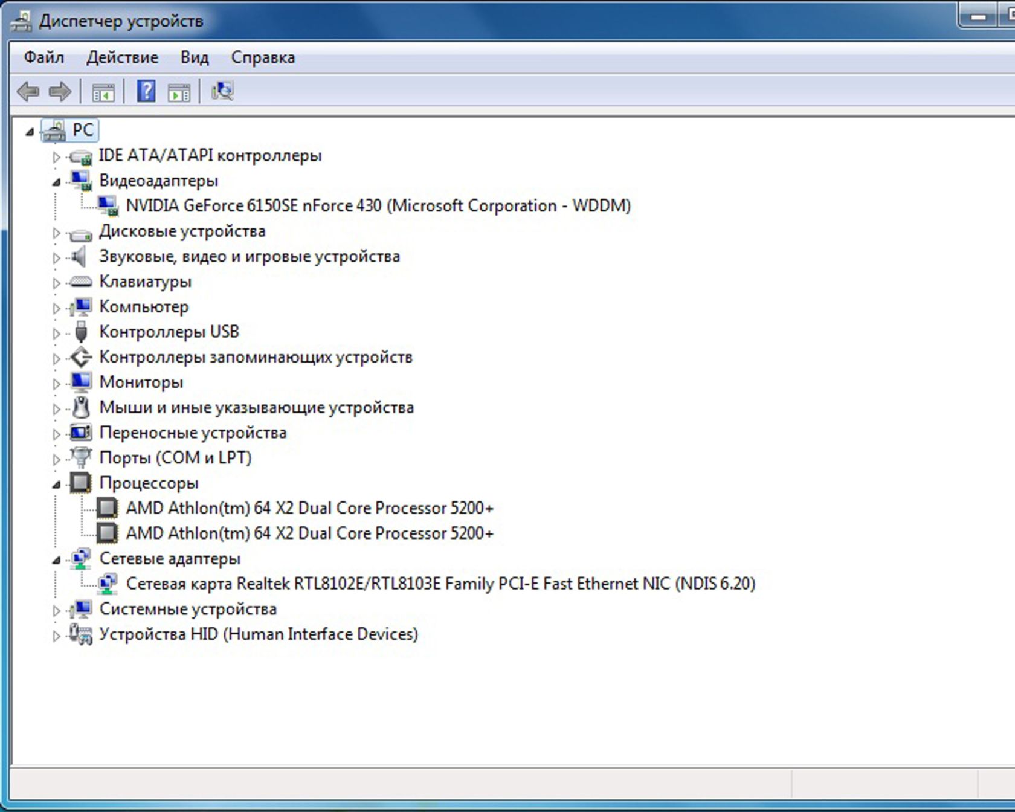Select second AMD Athlon 64 X2 processor label
The image size is (1015, 812).
(310, 533)
